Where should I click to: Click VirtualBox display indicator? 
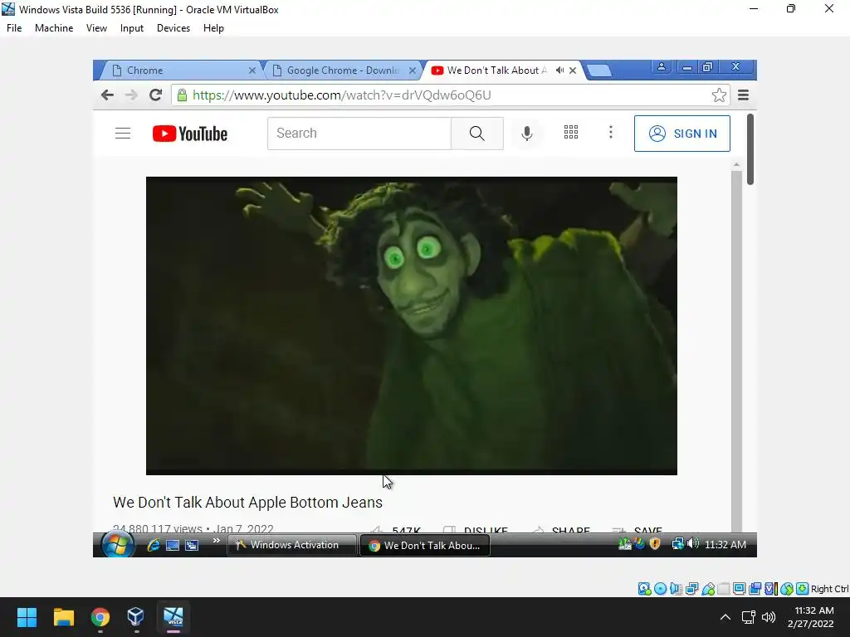pos(739,589)
